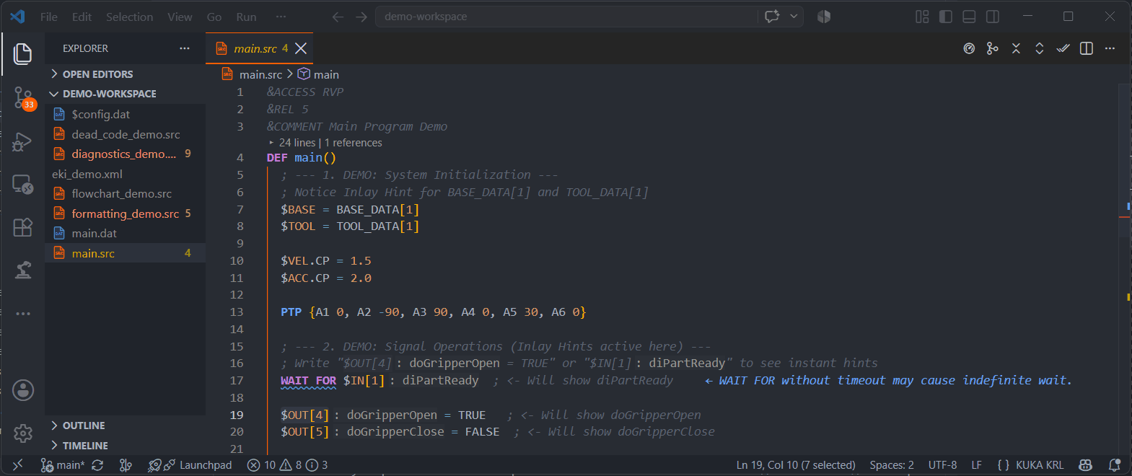This screenshot has height=476, width=1132.
Task: Go back with the left arrow
Action: click(x=338, y=17)
